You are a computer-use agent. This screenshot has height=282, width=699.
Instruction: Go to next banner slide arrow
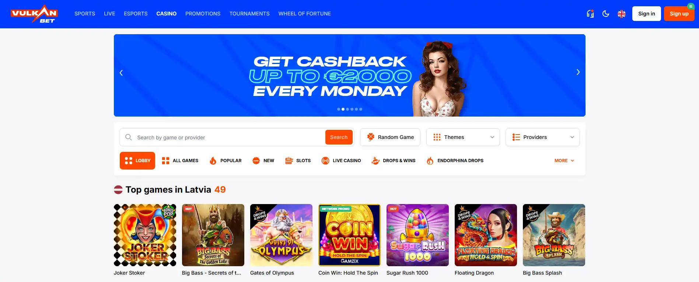click(578, 72)
